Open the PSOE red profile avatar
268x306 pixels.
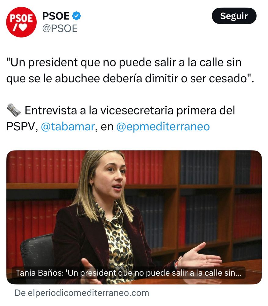(x=21, y=22)
